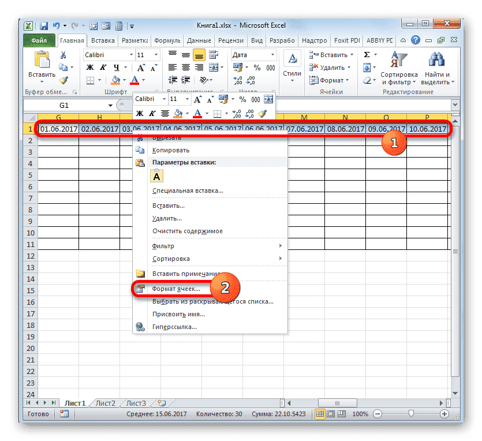Click the scissors Вырезать icon in context menu

click(x=140, y=137)
